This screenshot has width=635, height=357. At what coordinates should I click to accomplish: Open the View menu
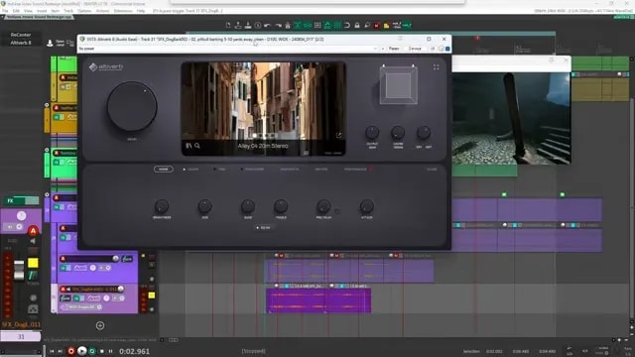click(x=28, y=11)
